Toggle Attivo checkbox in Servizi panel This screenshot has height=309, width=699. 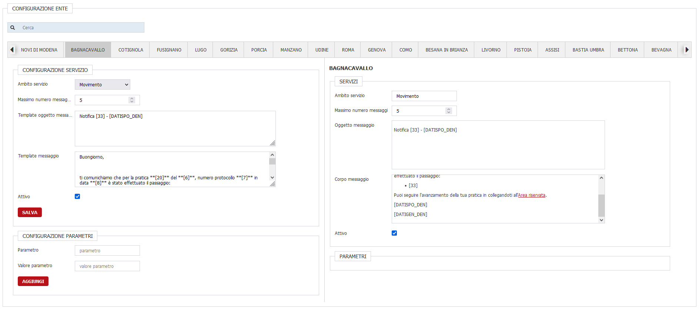tap(394, 233)
